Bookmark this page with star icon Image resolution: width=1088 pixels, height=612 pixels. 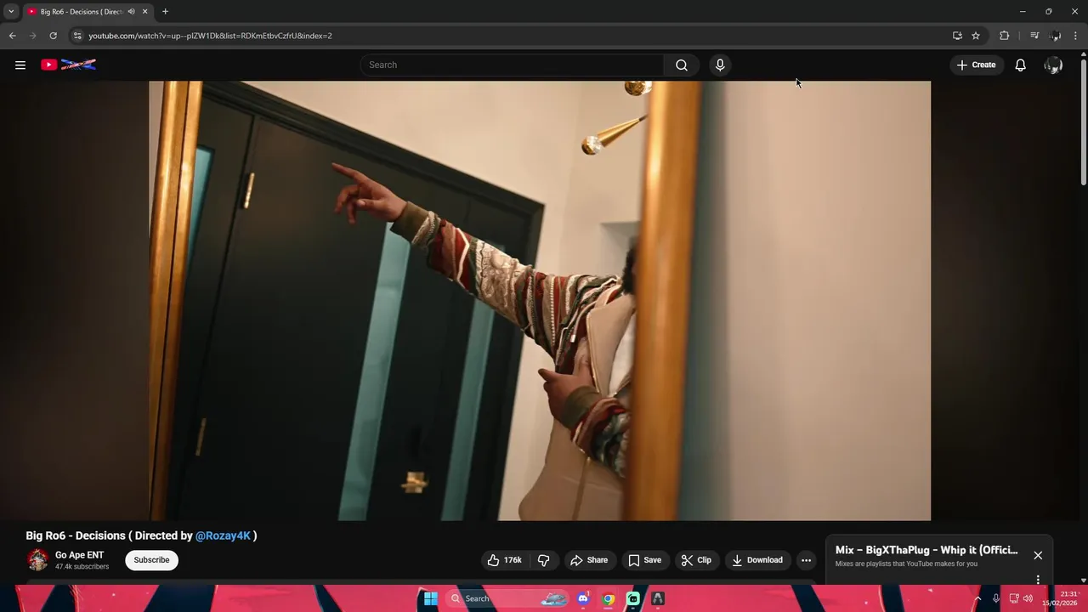coord(976,36)
